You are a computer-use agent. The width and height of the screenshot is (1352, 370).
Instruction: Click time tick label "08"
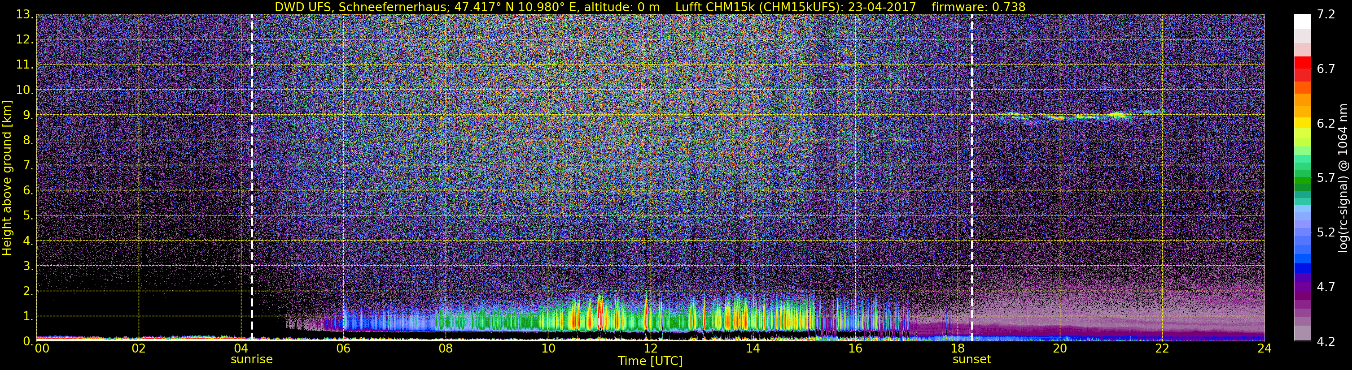click(446, 348)
